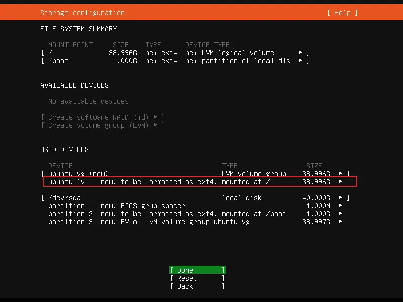The image size is (403, 302).
Task: Click the Reset button
Action: click(x=197, y=278)
